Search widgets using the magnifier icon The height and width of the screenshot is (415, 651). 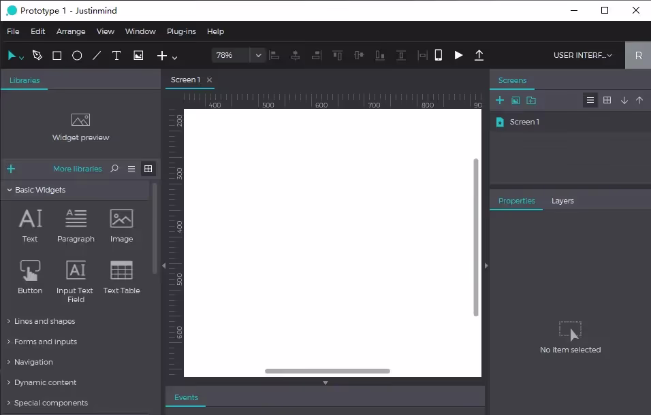(x=114, y=169)
